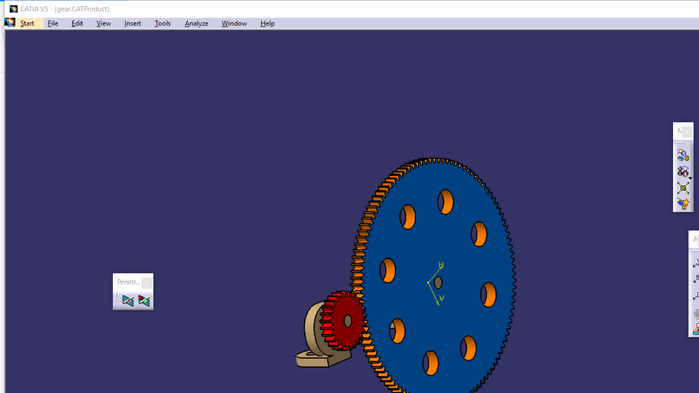The height and width of the screenshot is (393, 699).
Task: Open the Tools menu
Action: tap(162, 23)
